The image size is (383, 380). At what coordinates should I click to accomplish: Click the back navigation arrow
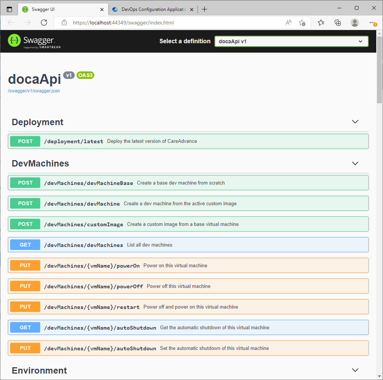click(11, 23)
